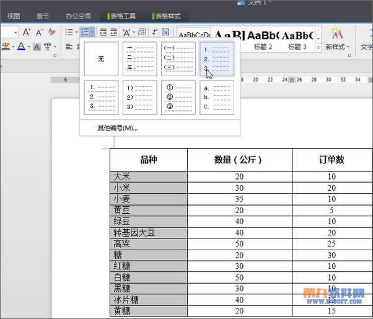Open the New Style (新样式) icon
This screenshot has width=373, height=319.
coord(336,38)
